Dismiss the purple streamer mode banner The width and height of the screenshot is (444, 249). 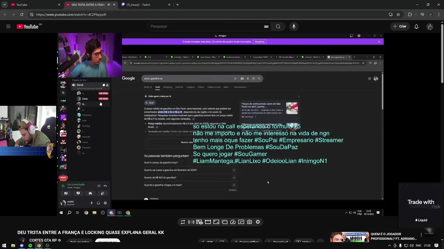tap(379, 41)
